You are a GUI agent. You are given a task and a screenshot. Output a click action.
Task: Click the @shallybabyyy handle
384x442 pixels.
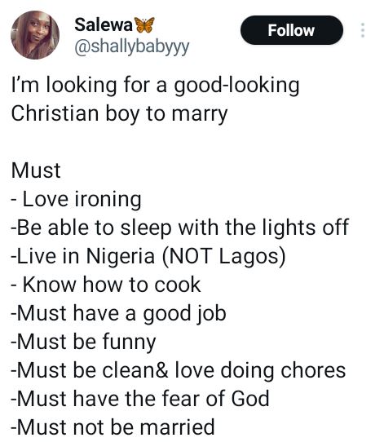pyautogui.click(x=132, y=47)
